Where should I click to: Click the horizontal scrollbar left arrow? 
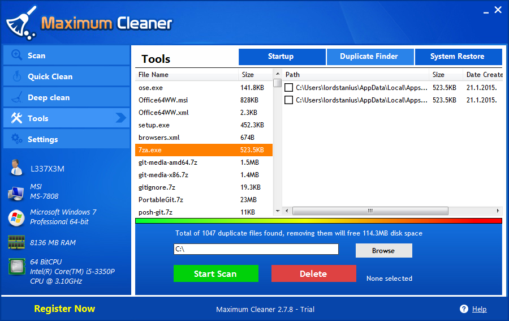point(287,211)
